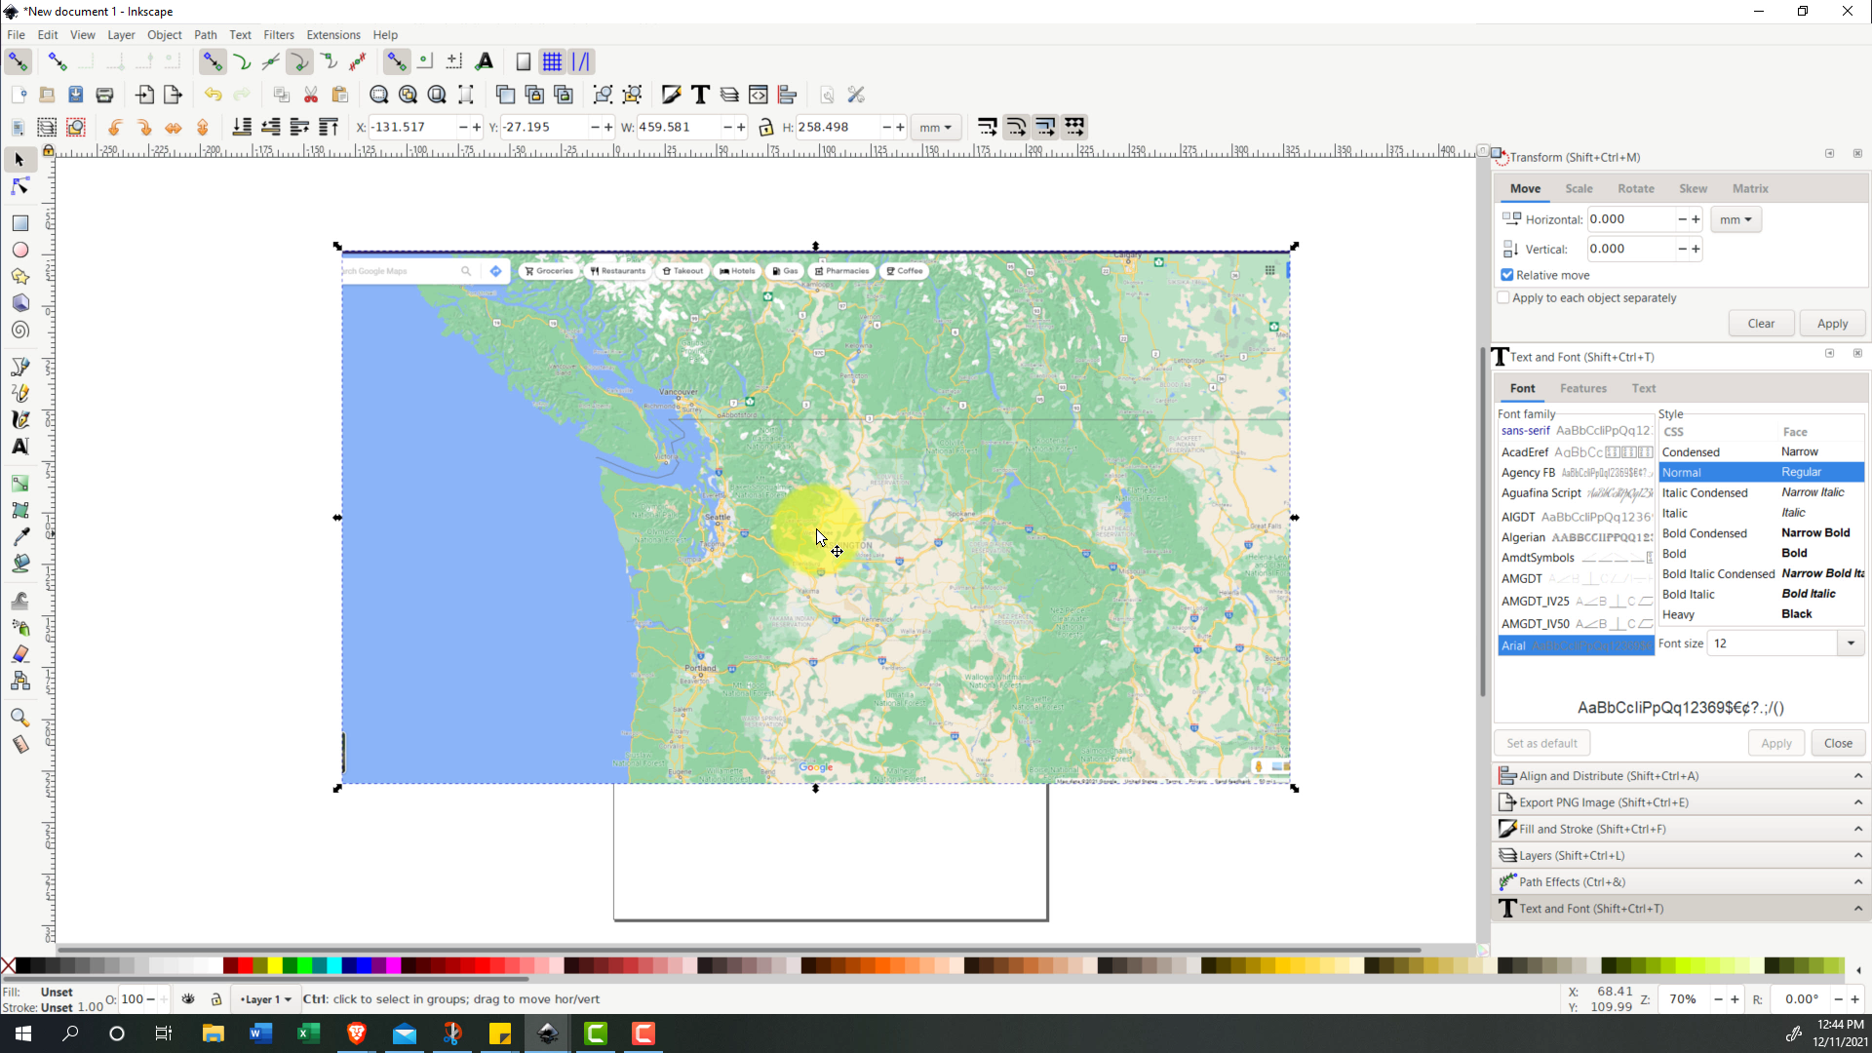Image resolution: width=1872 pixels, height=1053 pixels.
Task: Click the Clear button in Transform
Action: [x=1761, y=324]
